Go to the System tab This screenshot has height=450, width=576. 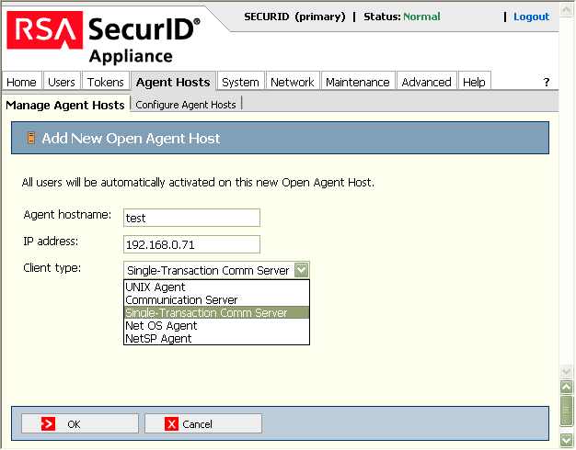coord(240,82)
